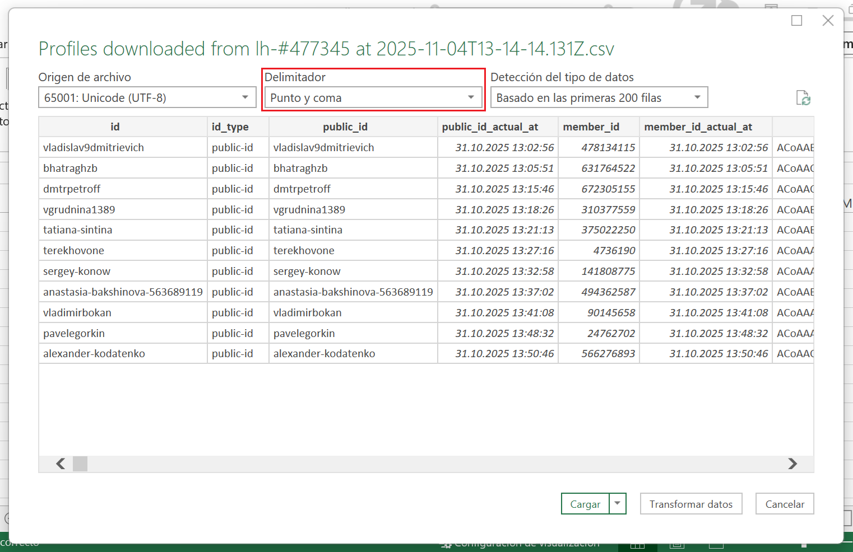Select the id column header
The height and width of the screenshot is (552, 853).
tap(115, 127)
